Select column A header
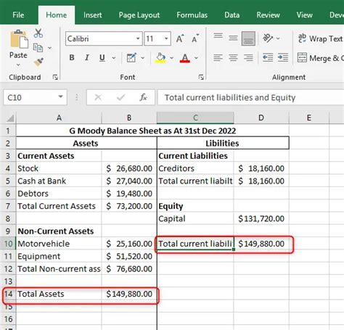 coord(59,118)
